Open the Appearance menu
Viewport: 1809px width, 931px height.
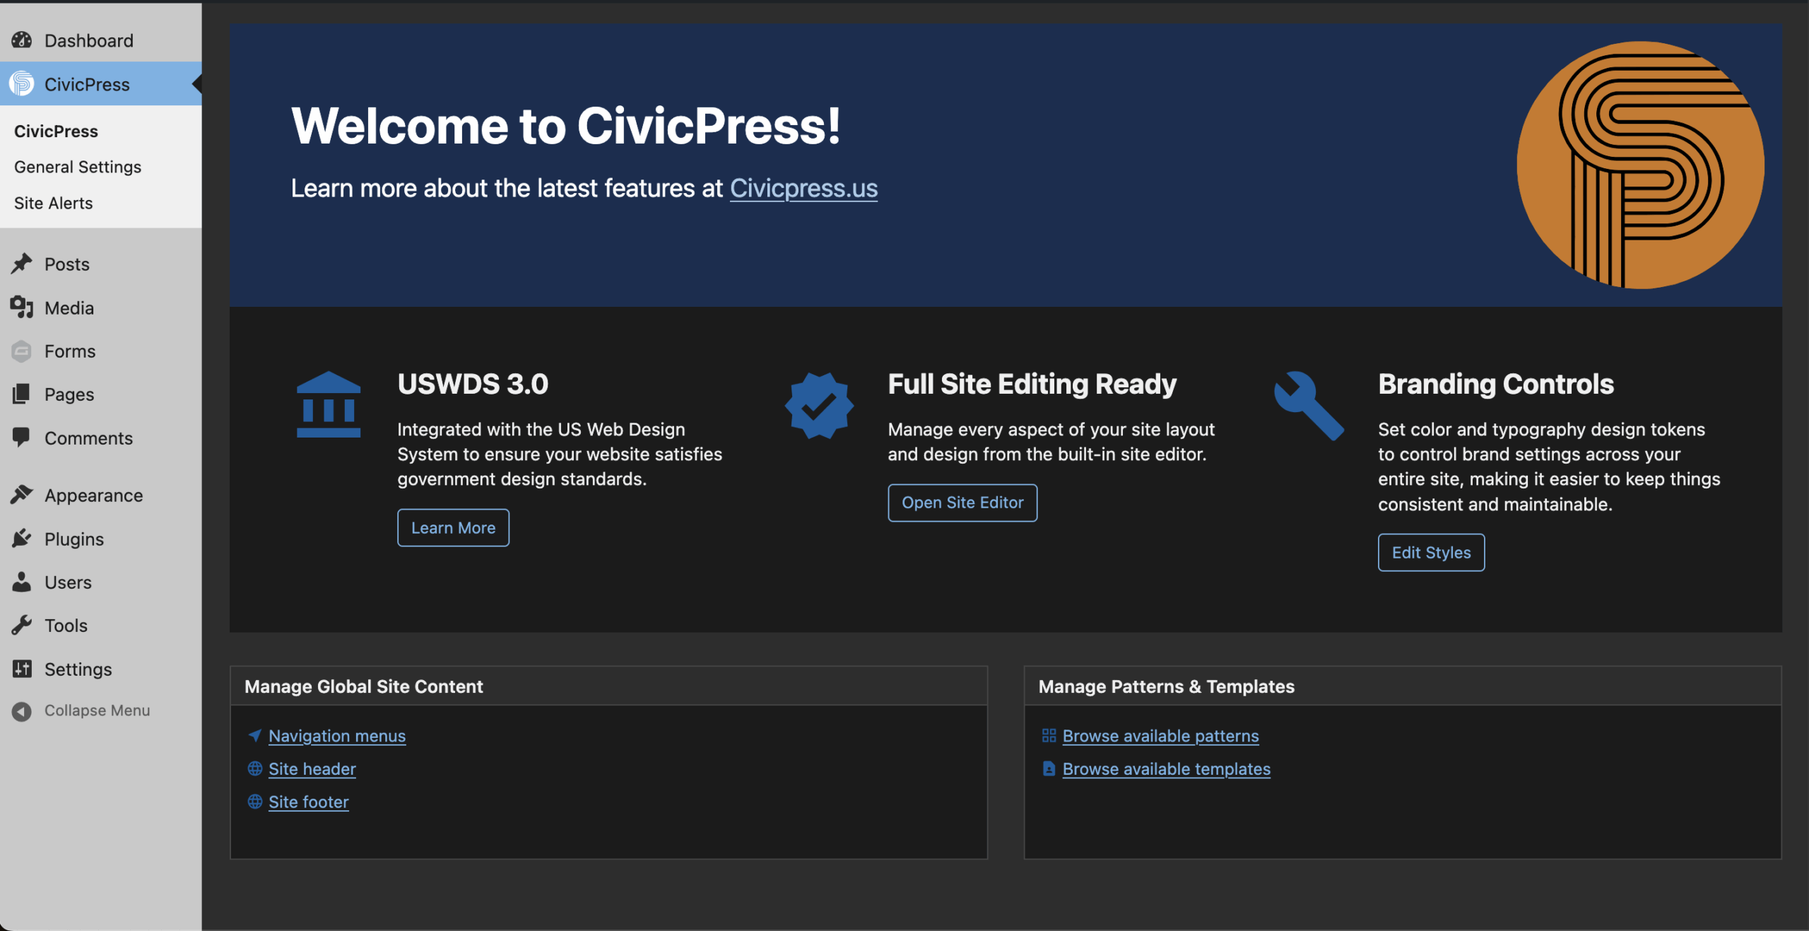100,495
